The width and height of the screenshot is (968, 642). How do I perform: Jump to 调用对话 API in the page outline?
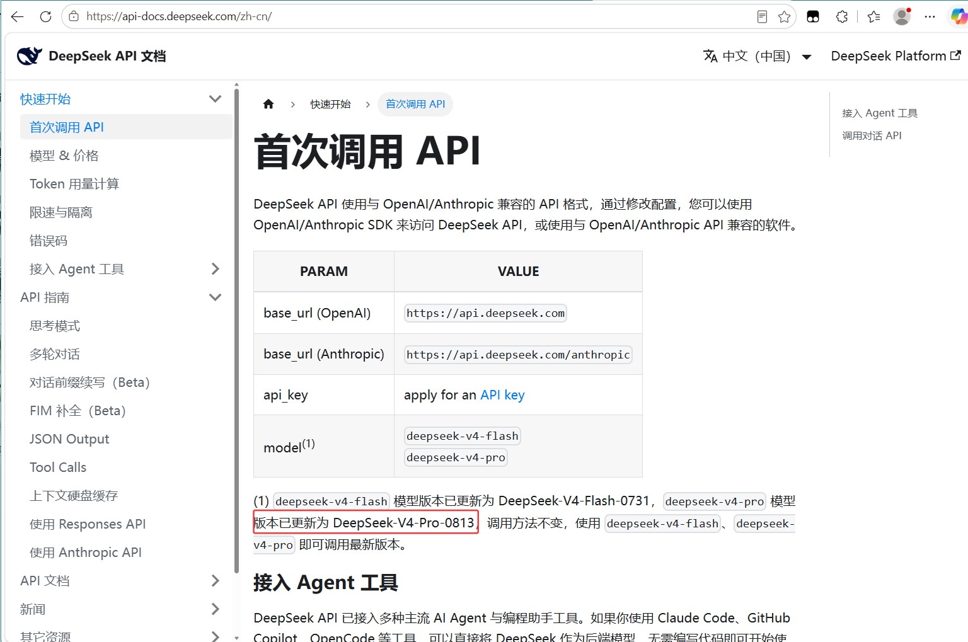click(x=872, y=135)
